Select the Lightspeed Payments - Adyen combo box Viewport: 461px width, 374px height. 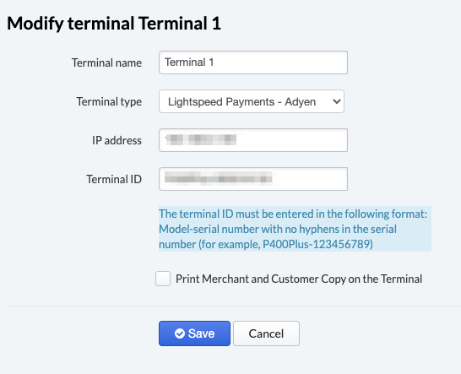(252, 101)
